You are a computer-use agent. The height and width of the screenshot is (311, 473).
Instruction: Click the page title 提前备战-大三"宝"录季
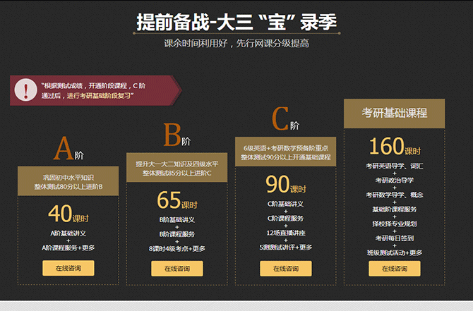[x=236, y=23]
